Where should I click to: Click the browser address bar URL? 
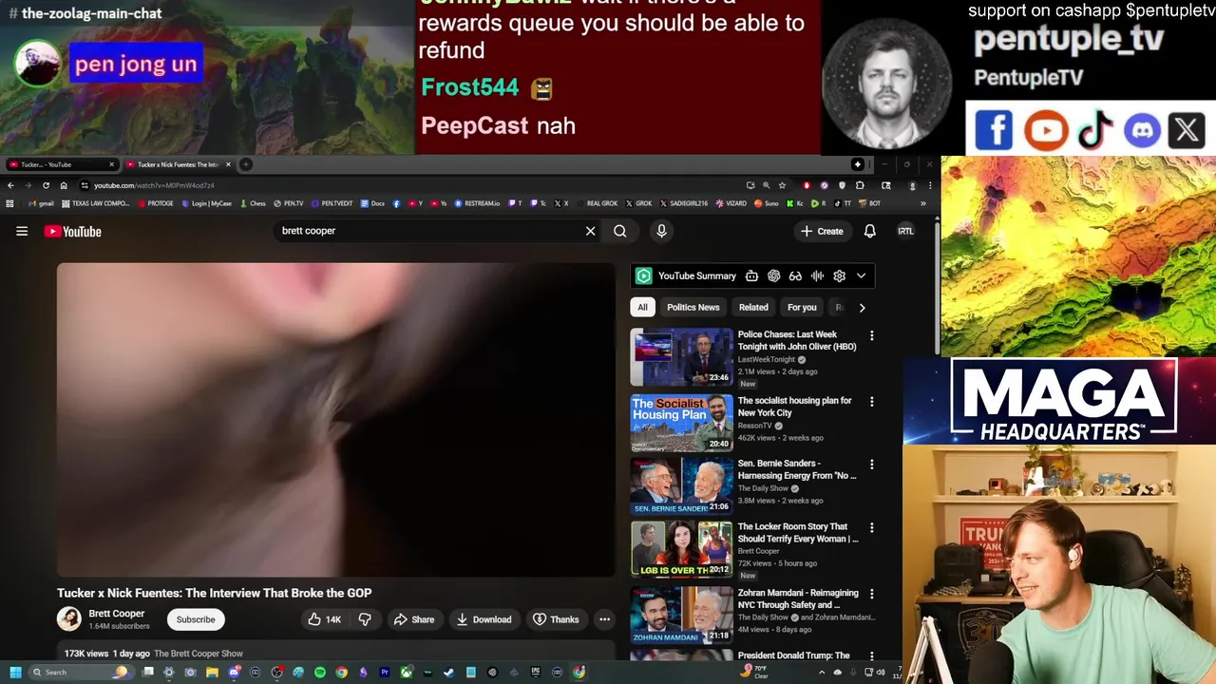[x=154, y=185]
